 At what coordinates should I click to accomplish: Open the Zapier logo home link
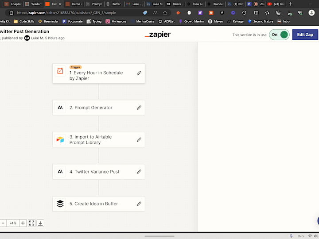(x=158, y=35)
